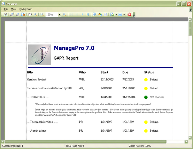Image resolution: width=193 pixels, height=149 pixels.
Task: Select the Magnifier tool
Action: pyautogui.click(x=35, y=15)
